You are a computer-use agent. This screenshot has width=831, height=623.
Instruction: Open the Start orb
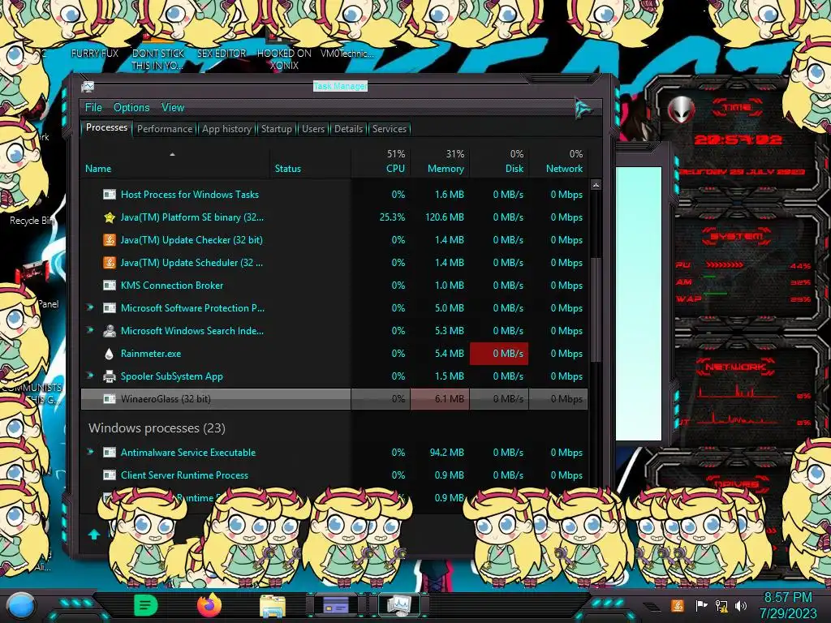tap(20, 606)
